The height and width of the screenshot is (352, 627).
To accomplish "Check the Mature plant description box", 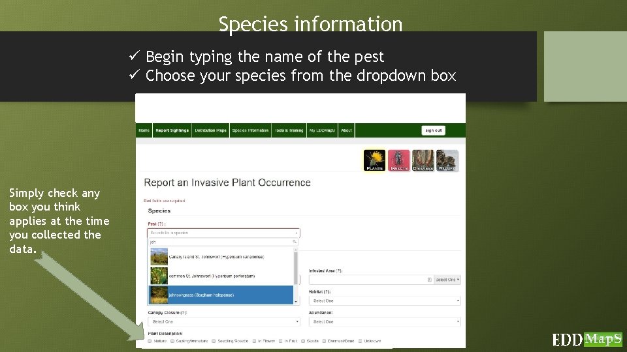I will coord(150,341).
